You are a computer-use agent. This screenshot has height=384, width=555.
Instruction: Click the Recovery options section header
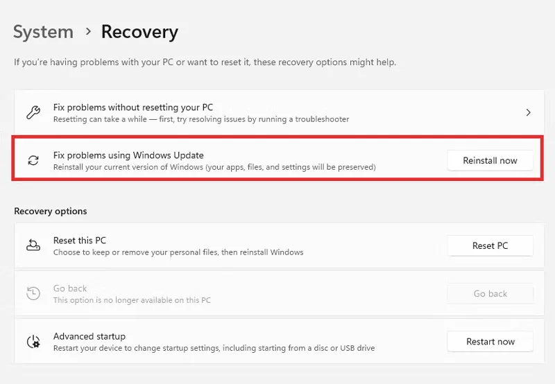[x=50, y=211]
